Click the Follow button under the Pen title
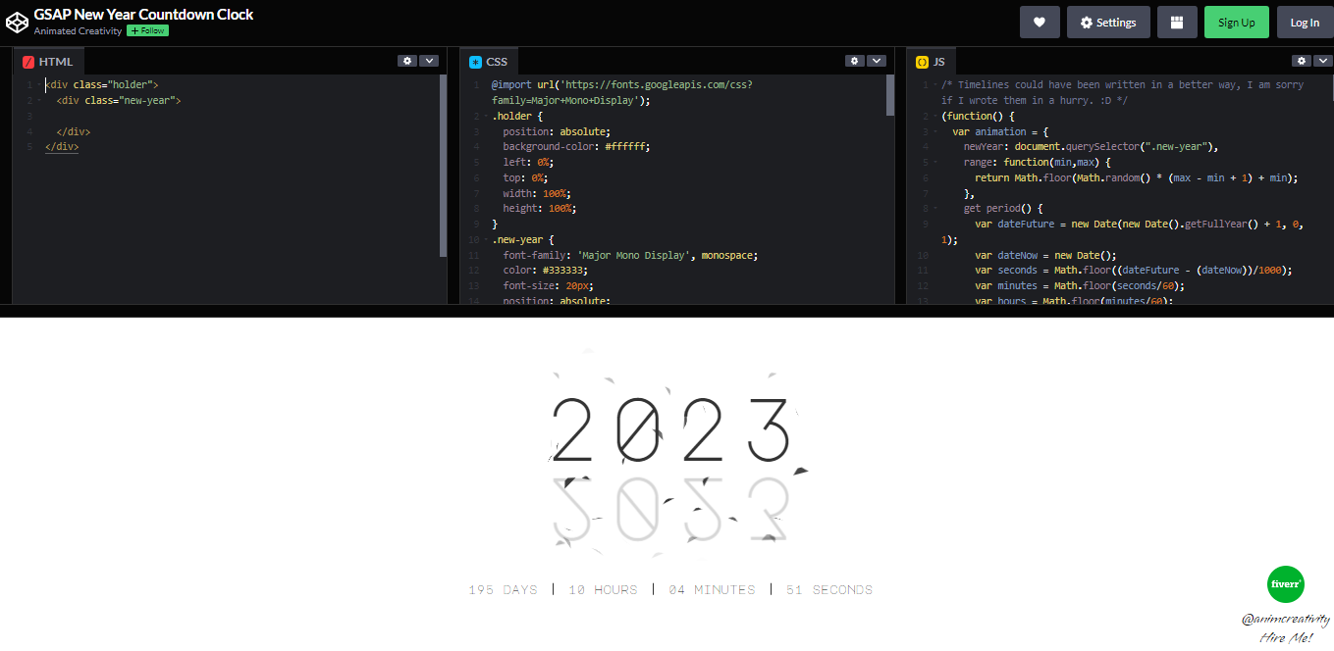Screen dimensions: 1334x651 point(147,30)
